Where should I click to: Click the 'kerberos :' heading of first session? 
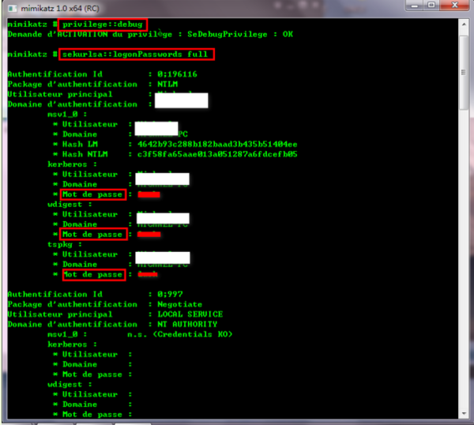click(72, 164)
